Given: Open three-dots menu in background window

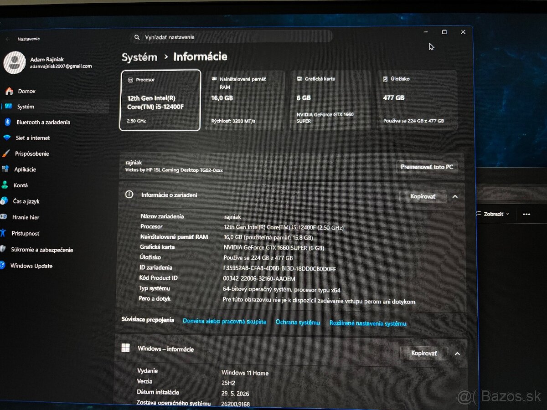Looking at the screenshot, I should (x=526, y=214).
